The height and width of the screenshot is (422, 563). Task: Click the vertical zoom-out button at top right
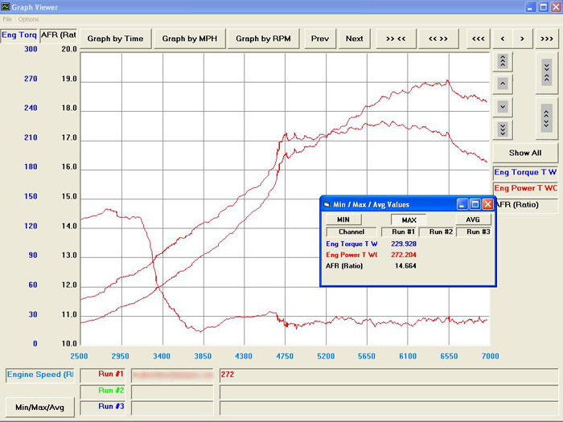pos(546,73)
